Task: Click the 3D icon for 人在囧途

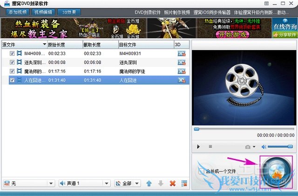Action: [182, 80]
